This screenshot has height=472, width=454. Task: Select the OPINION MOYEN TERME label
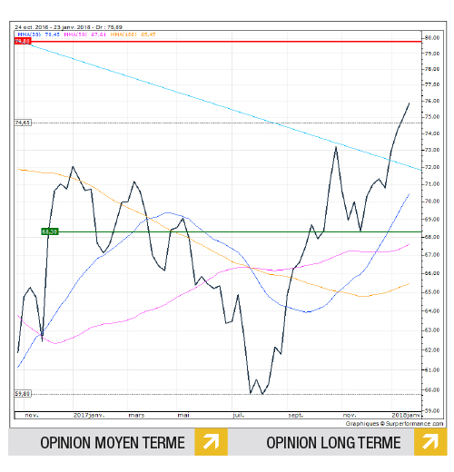click(113, 443)
